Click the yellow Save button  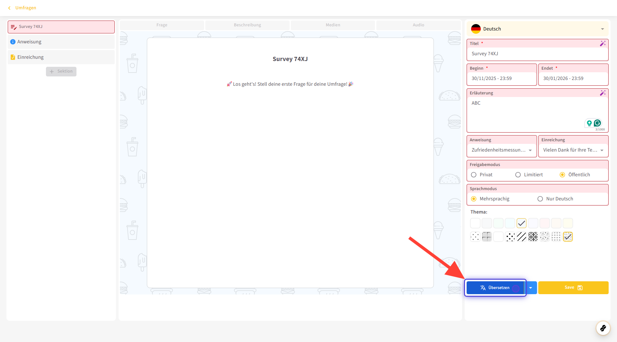pyautogui.click(x=573, y=288)
